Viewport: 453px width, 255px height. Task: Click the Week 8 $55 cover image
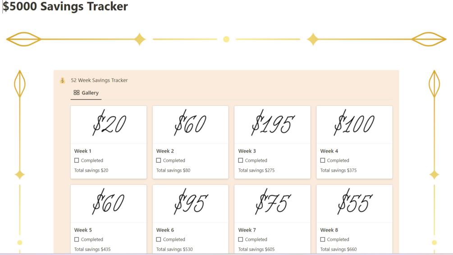354,204
